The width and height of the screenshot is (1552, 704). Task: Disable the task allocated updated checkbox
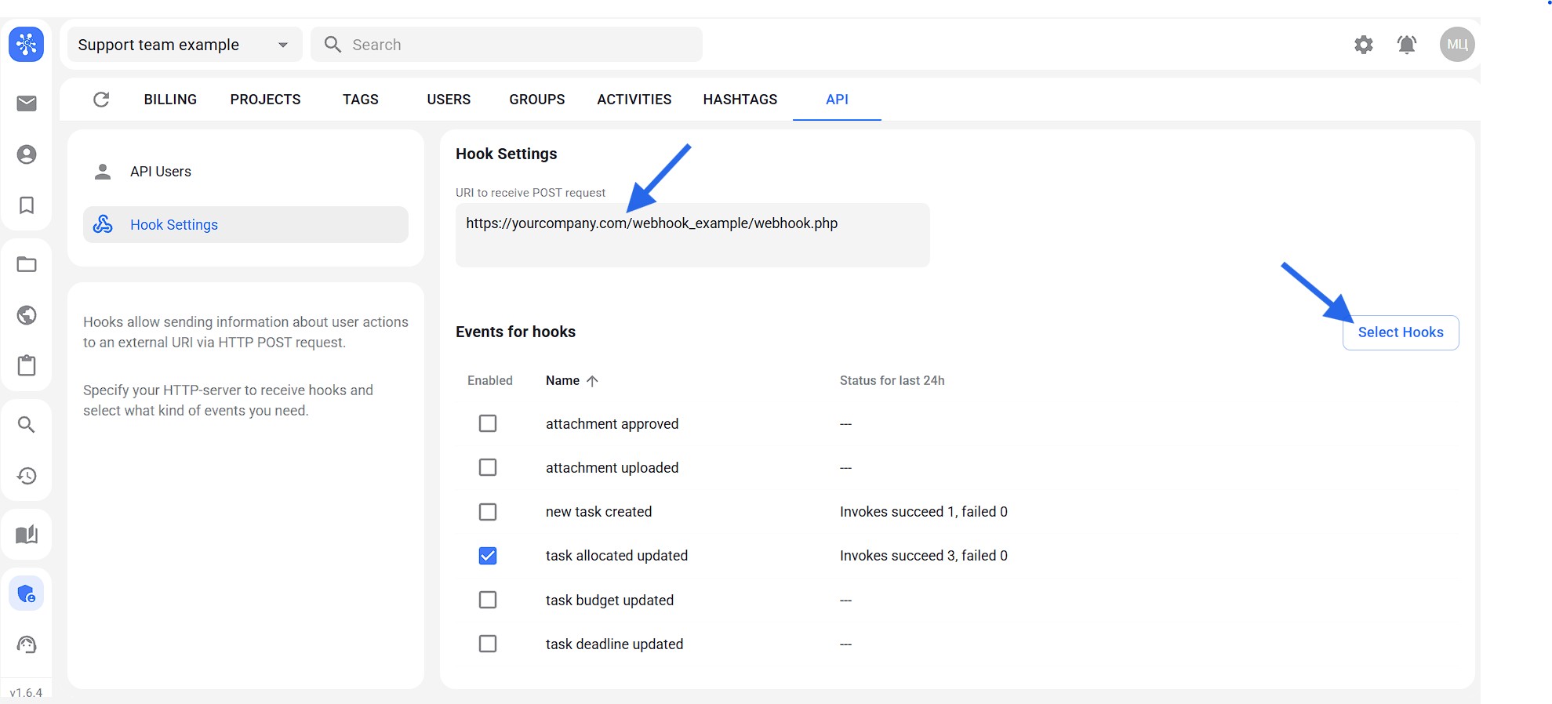coord(488,556)
